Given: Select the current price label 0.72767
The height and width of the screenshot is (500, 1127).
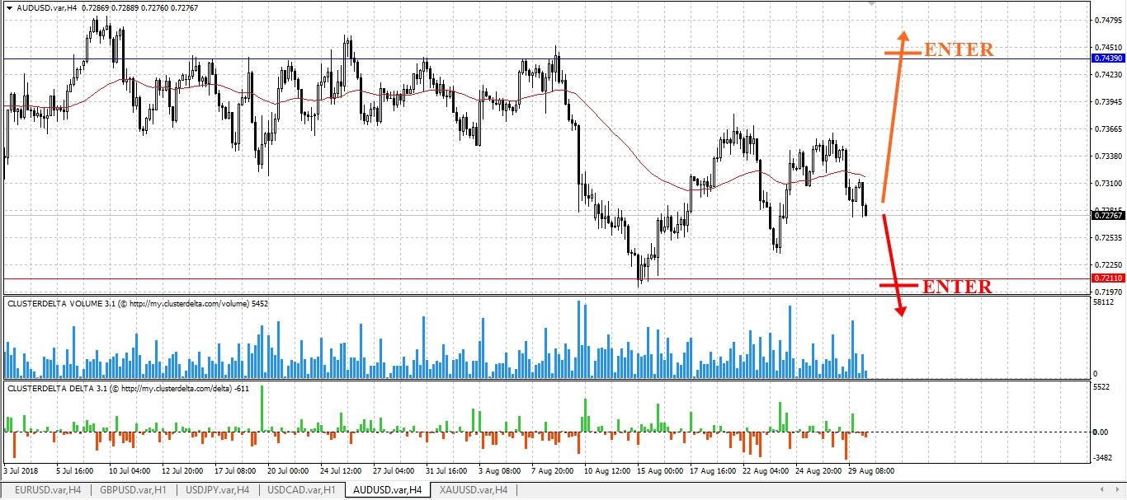Looking at the screenshot, I should pyautogui.click(x=1107, y=215).
